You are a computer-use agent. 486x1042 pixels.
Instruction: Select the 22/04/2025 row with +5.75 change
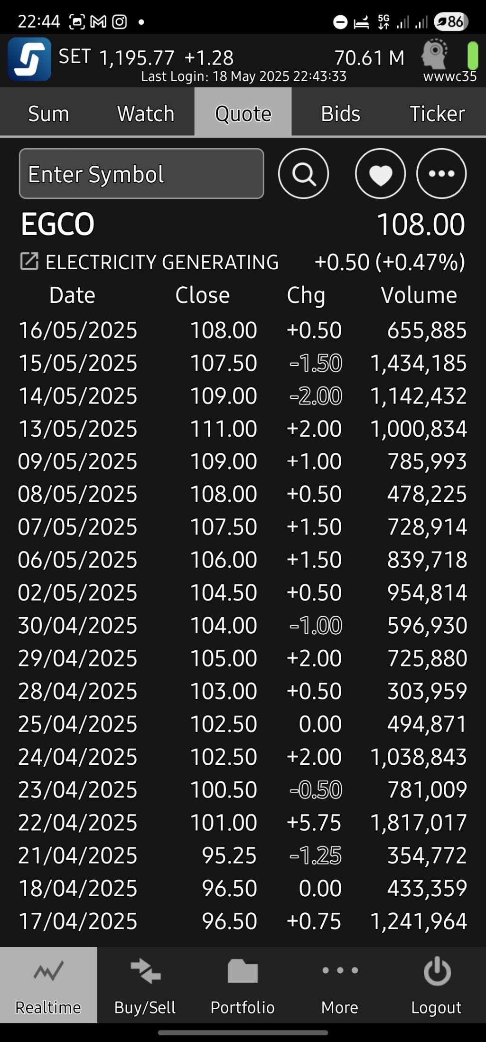[243, 823]
